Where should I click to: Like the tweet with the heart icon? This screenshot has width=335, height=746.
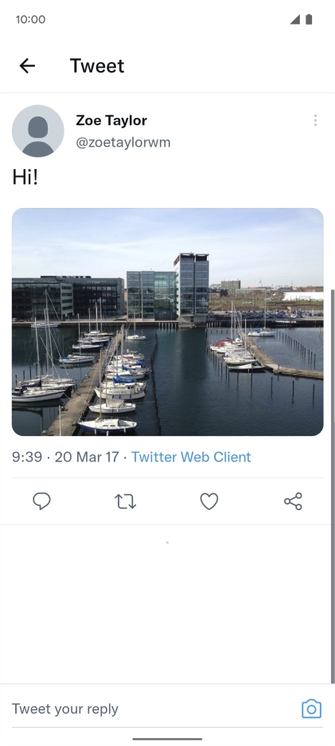click(209, 501)
